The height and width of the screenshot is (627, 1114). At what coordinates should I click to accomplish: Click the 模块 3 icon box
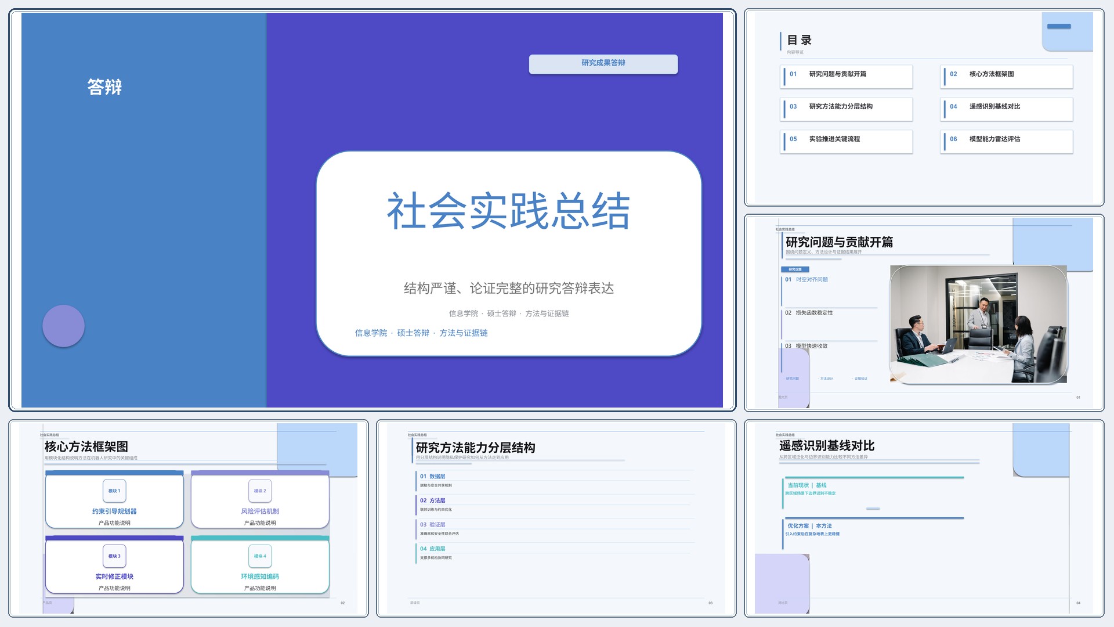point(114,556)
